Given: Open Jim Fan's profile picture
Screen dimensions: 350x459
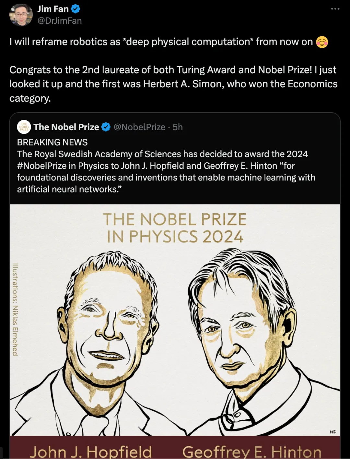Looking at the screenshot, I should (x=21, y=15).
